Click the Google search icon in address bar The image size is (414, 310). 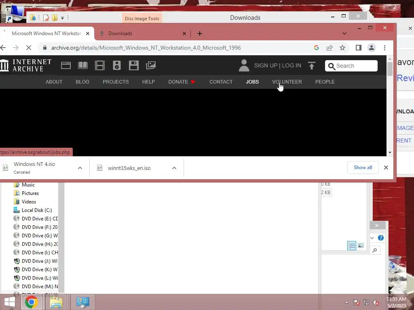[x=317, y=48]
